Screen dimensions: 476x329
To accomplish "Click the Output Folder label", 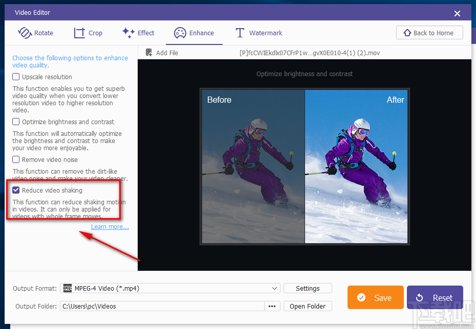I will pos(36,306).
